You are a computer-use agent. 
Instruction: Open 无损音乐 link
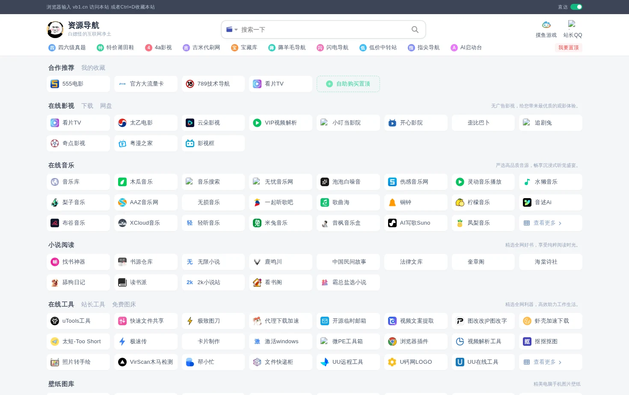(213, 202)
